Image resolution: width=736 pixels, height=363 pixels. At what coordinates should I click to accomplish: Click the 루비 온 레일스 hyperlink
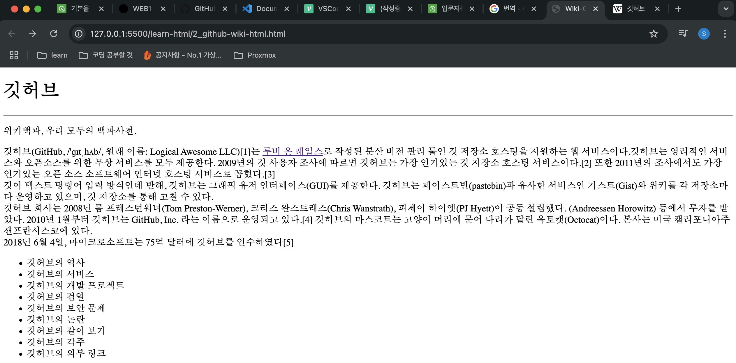[293, 151]
